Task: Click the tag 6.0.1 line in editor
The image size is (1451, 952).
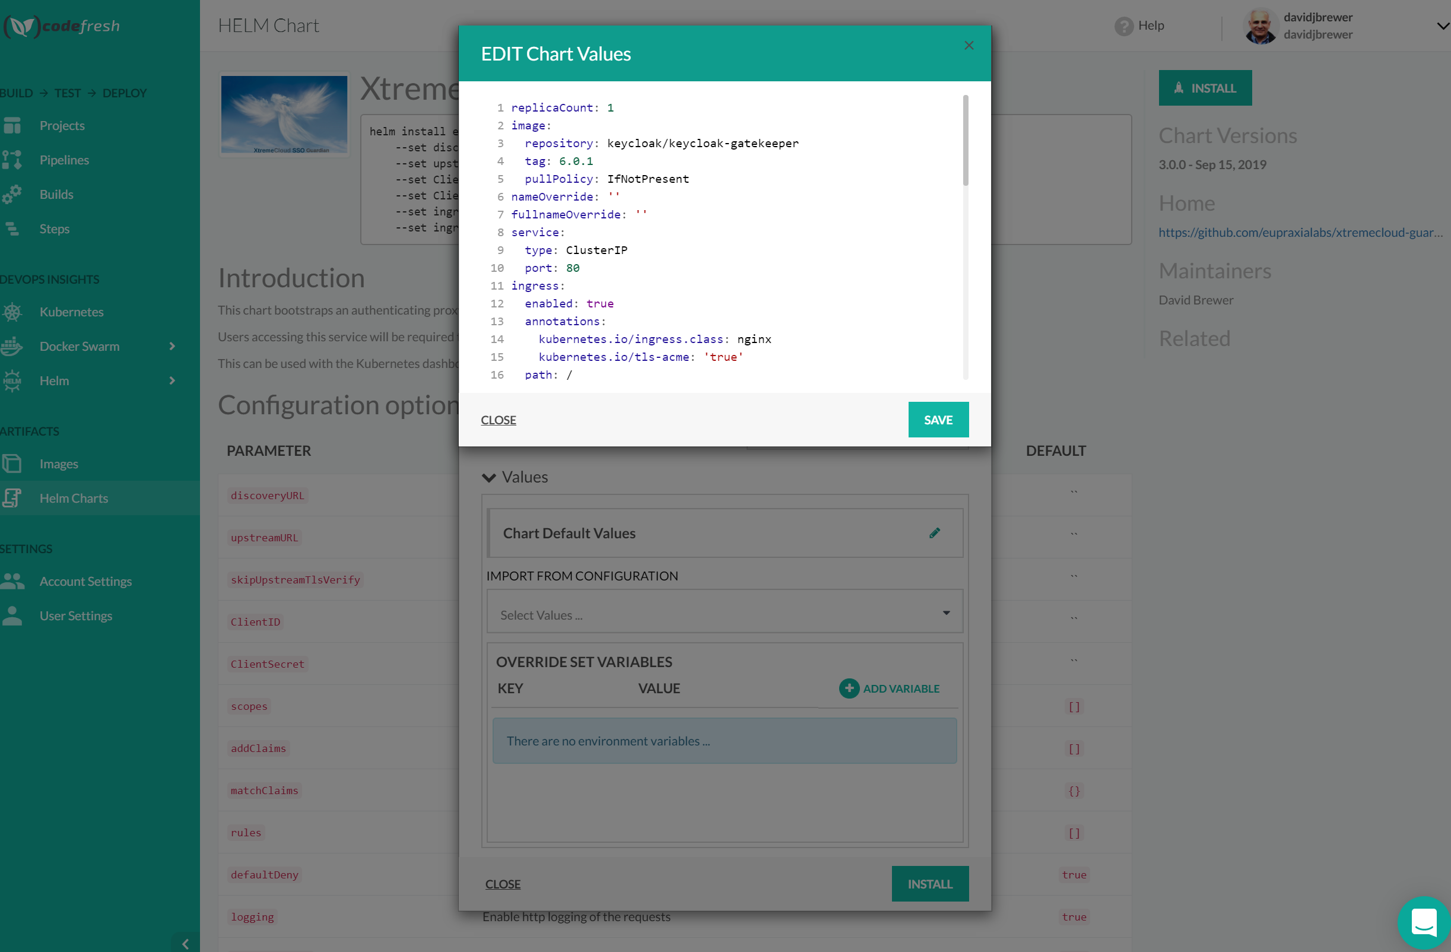Action: click(558, 161)
